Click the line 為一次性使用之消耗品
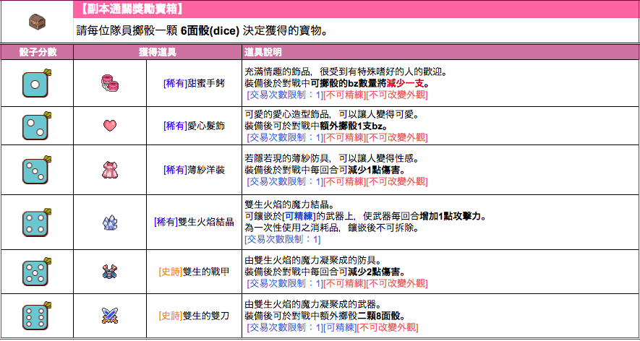Screen dimensions: 640x341 click(331, 228)
